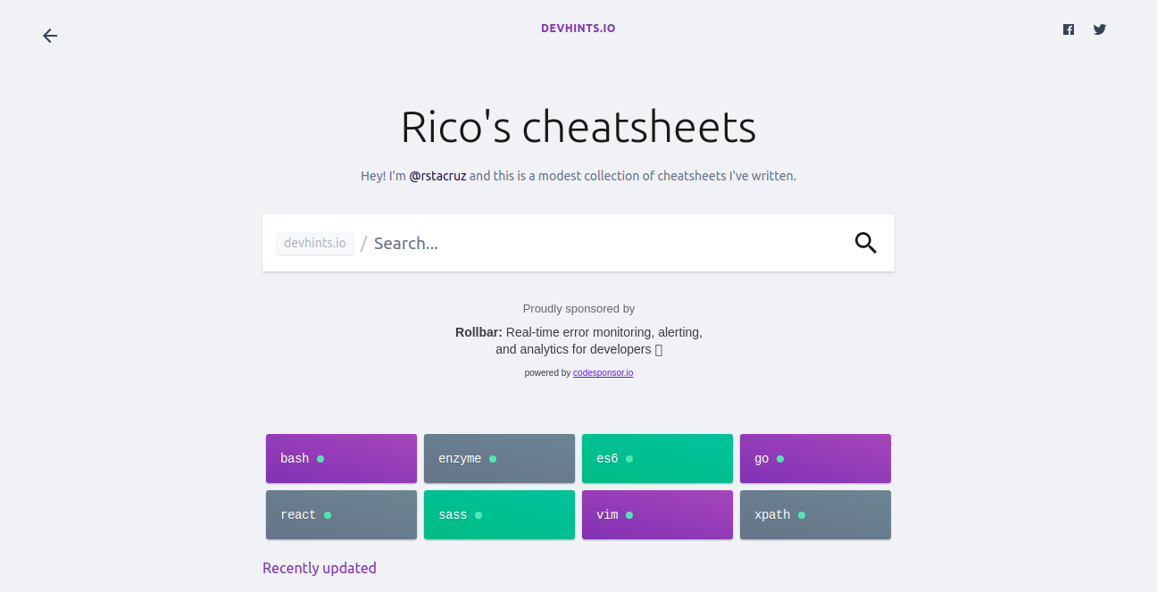The image size is (1157, 592).
Task: Click the green dot beside bash
Action: point(320,459)
